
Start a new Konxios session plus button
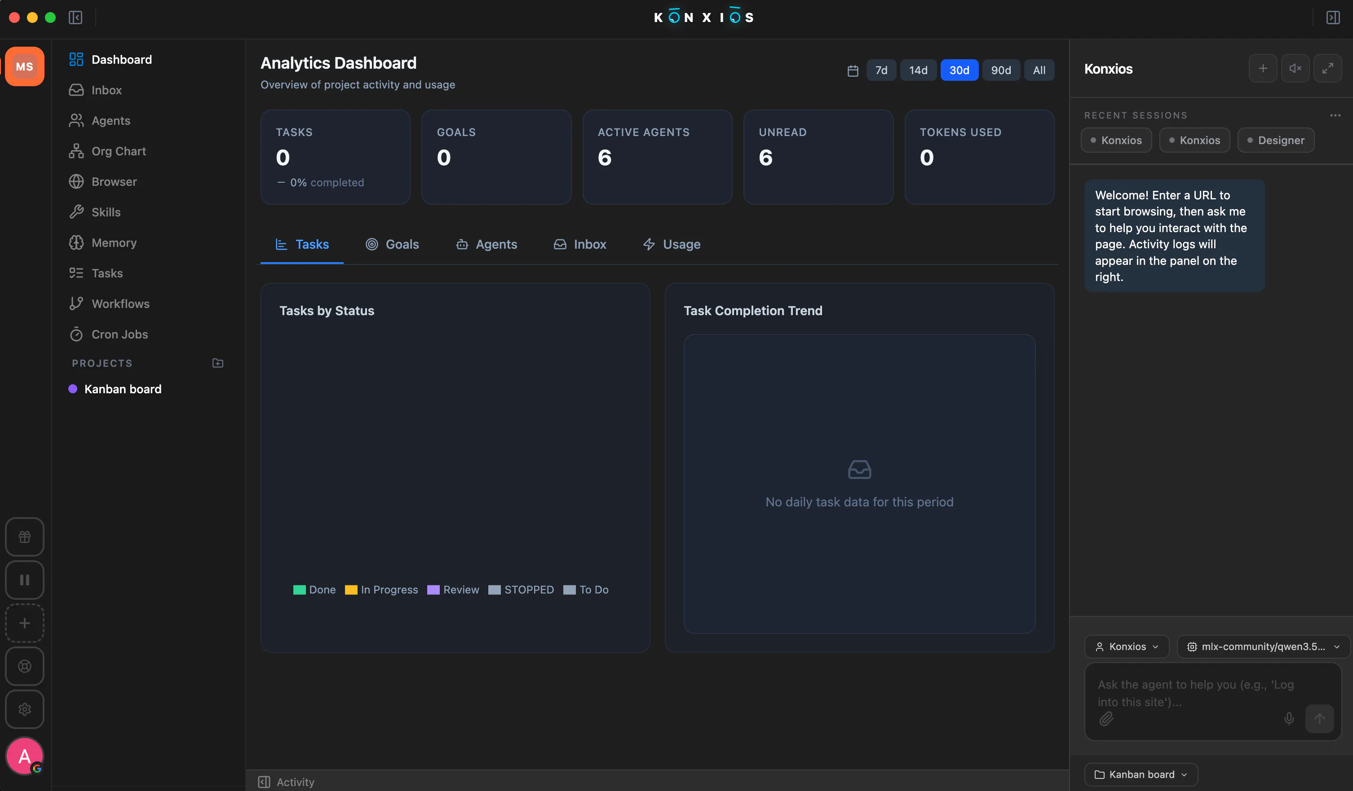pyautogui.click(x=1263, y=69)
